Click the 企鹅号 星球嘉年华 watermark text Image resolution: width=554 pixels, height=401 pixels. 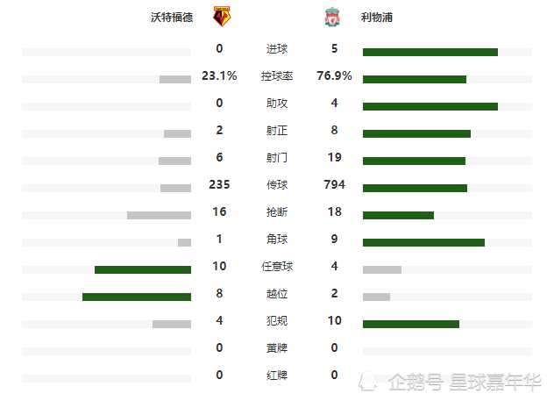point(465,382)
